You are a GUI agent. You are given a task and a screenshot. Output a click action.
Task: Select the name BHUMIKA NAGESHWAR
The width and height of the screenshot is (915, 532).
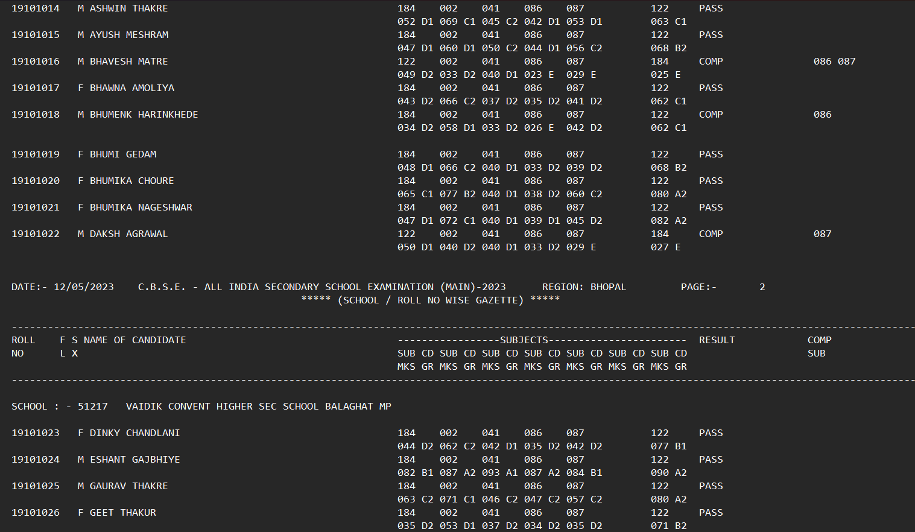[x=141, y=207]
